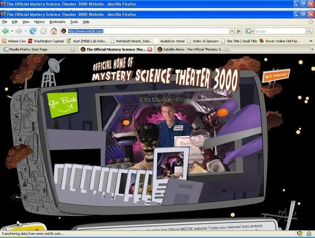Open the Rehoboth Beach, Dela... bookmark
This screenshot has height=238, width=315.
point(132,41)
